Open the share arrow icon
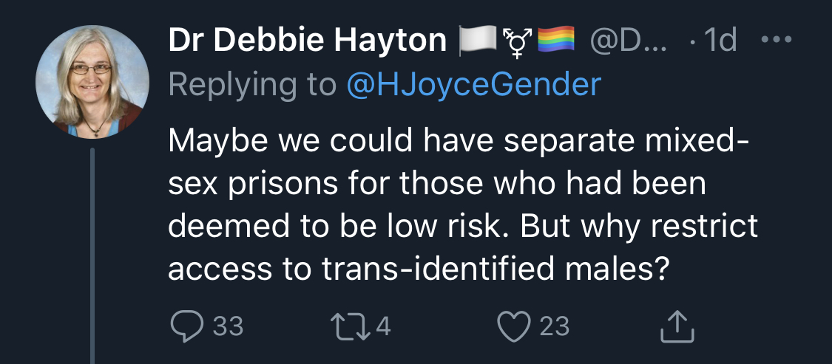This screenshot has height=364, width=832. pyautogui.click(x=677, y=326)
